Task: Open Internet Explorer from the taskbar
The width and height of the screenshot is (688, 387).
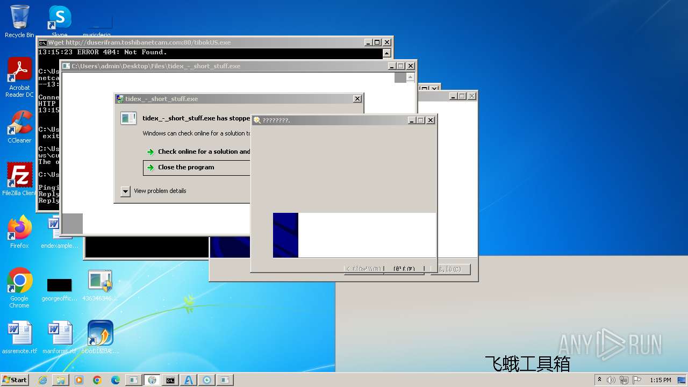Action: click(x=42, y=380)
